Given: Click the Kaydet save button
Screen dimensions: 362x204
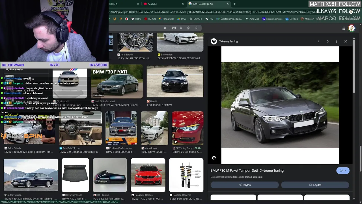Looking at the screenshot, I should point(315,185).
